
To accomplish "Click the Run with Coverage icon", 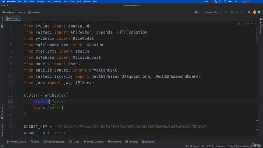I will tap(237, 12).
